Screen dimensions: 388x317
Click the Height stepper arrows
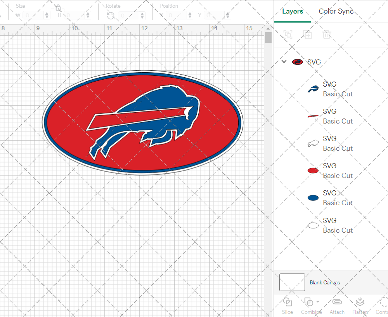click(88, 16)
